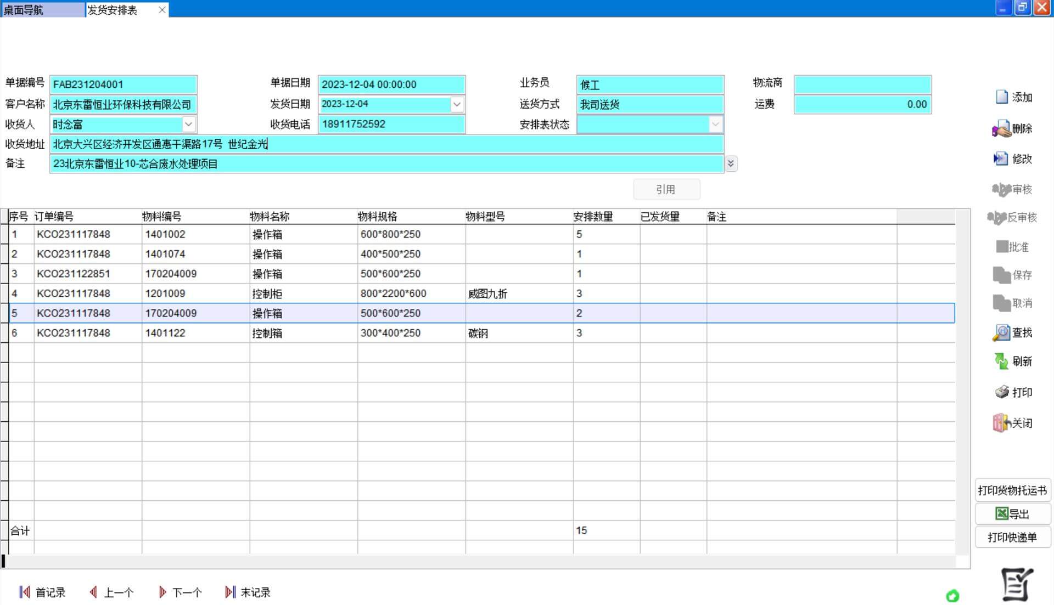Open the 发货日期 date dropdown
This screenshot has height=605, width=1054.
pyautogui.click(x=457, y=104)
